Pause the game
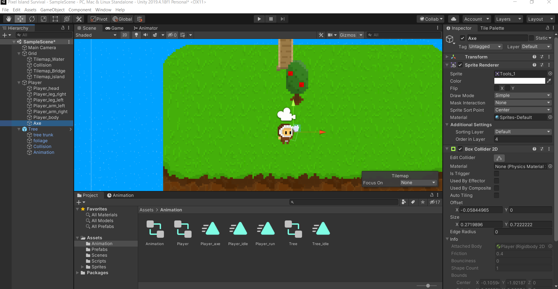558x289 pixels. pos(271,19)
